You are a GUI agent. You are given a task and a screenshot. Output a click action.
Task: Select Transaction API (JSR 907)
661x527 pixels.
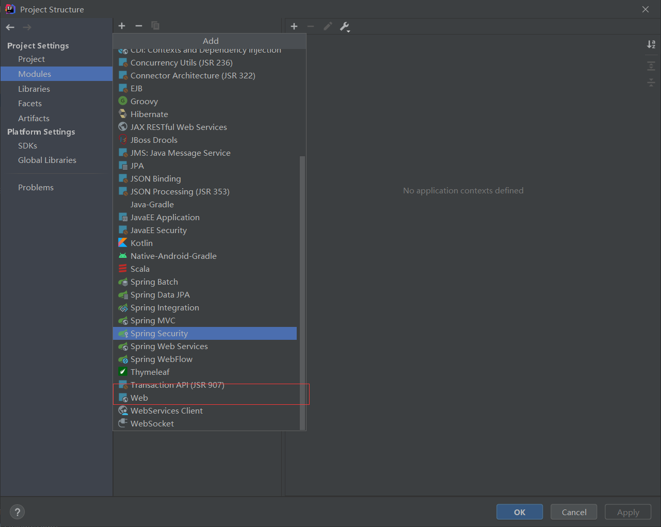(205, 385)
